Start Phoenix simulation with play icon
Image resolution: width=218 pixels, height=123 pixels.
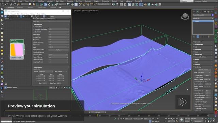click(x=216, y=46)
